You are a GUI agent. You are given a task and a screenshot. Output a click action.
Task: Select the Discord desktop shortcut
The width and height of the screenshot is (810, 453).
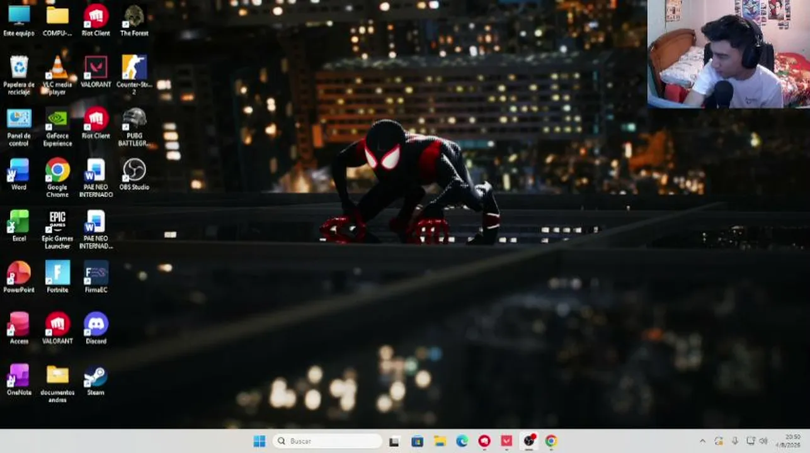click(x=96, y=328)
